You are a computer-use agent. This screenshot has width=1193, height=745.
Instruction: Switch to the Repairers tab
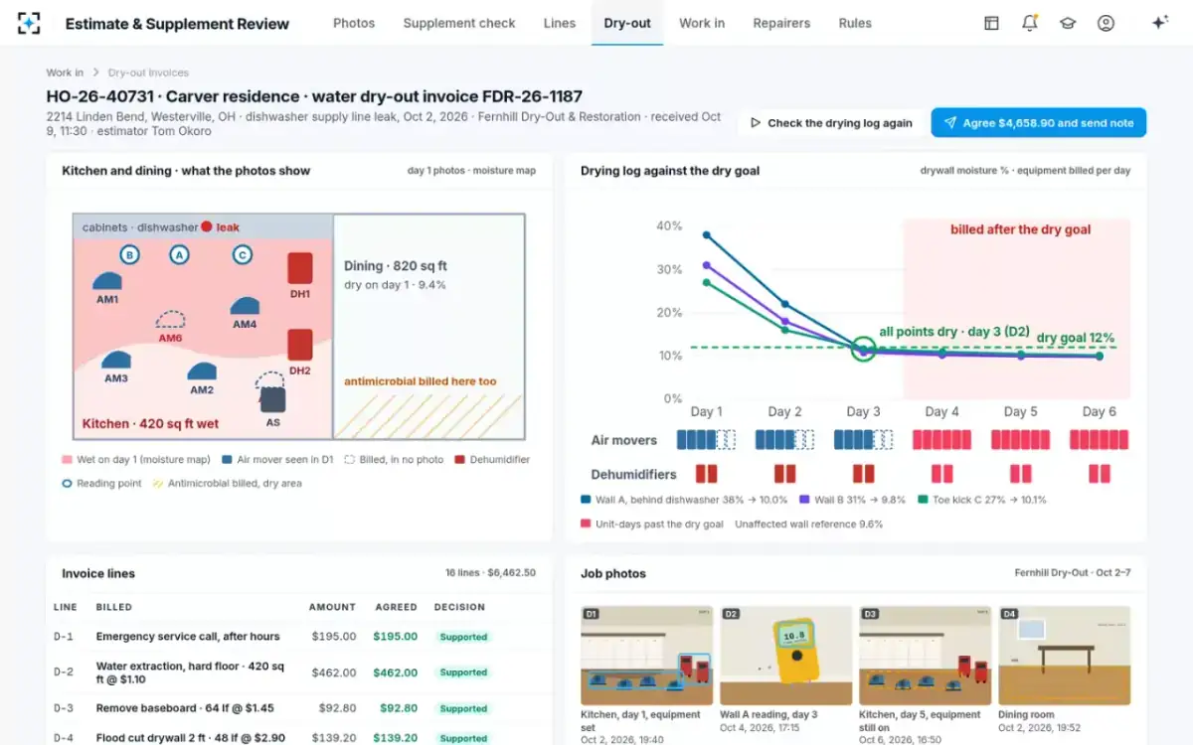click(x=781, y=23)
